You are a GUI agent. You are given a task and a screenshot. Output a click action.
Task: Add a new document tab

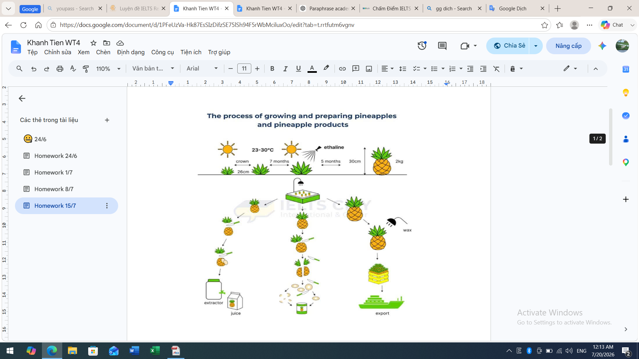pyautogui.click(x=107, y=120)
